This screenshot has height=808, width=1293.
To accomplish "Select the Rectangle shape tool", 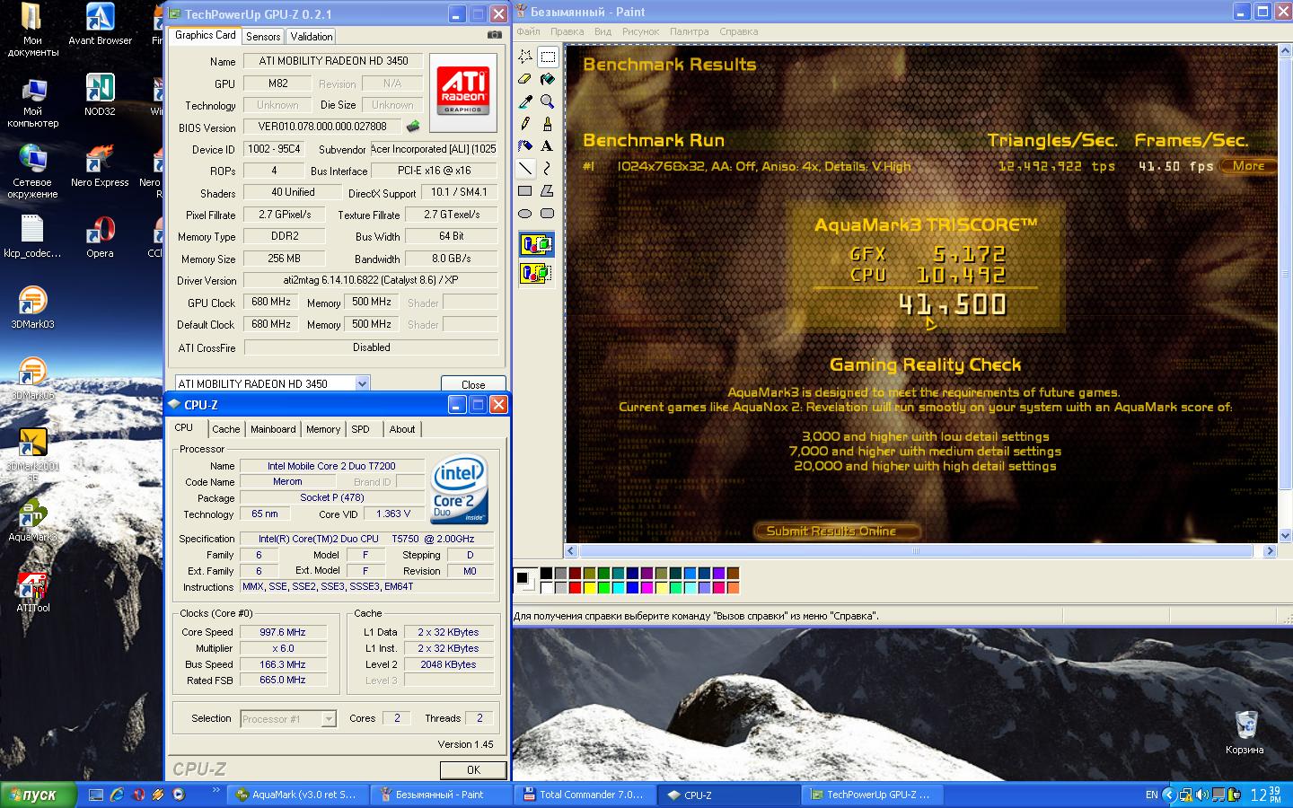I will [525, 191].
